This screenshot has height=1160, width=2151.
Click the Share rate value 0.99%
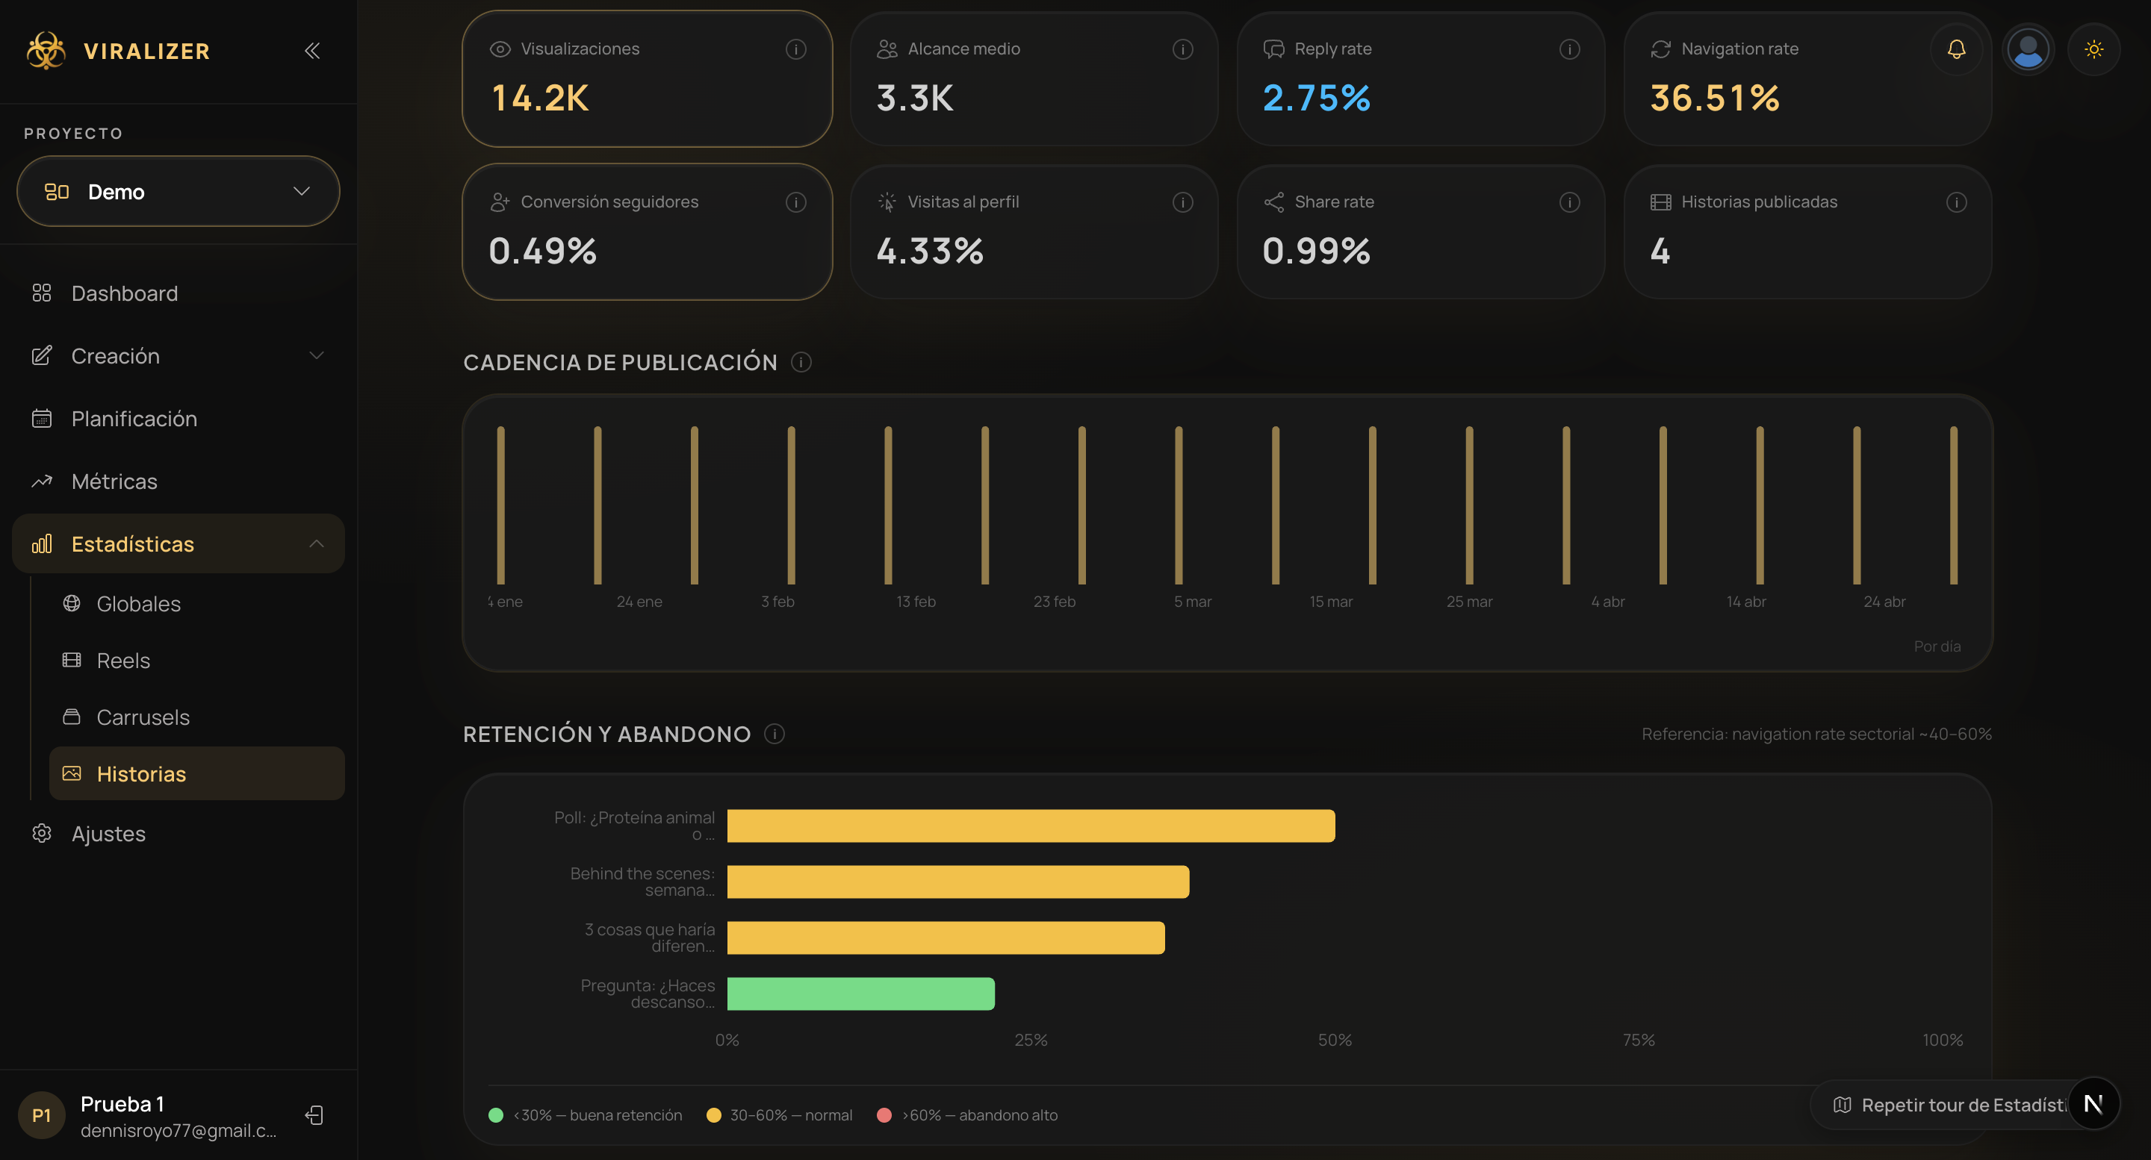point(1316,250)
